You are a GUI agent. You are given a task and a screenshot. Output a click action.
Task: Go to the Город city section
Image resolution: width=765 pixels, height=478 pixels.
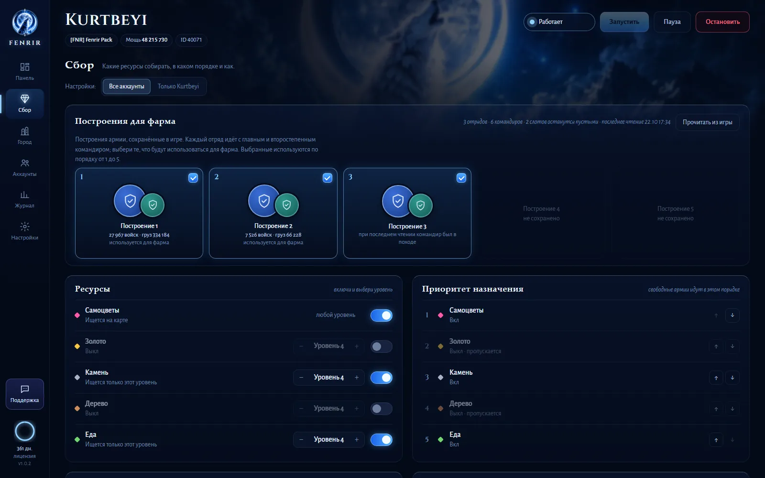click(x=25, y=135)
